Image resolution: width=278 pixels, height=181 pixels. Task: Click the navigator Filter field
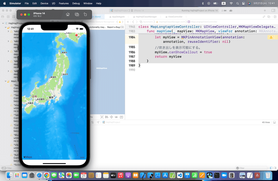tap(9, 168)
